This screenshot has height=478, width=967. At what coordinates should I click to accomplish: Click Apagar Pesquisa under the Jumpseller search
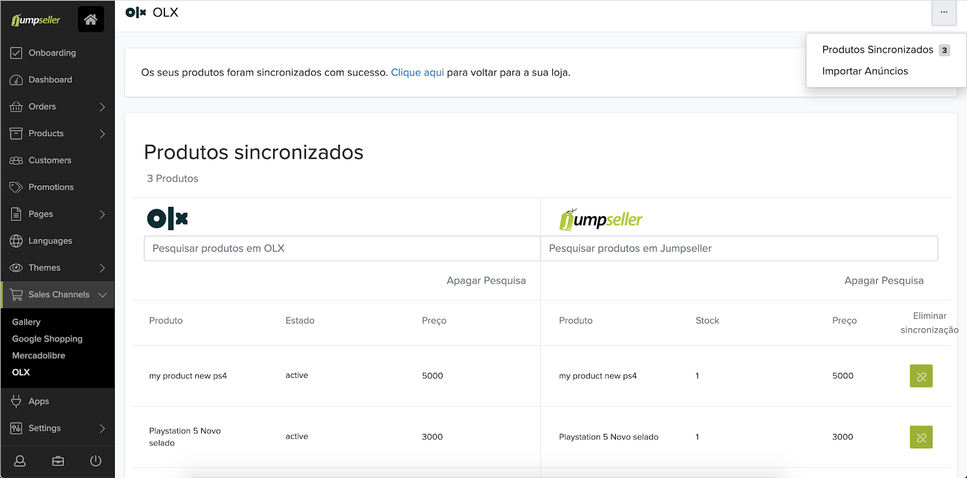[x=884, y=281]
